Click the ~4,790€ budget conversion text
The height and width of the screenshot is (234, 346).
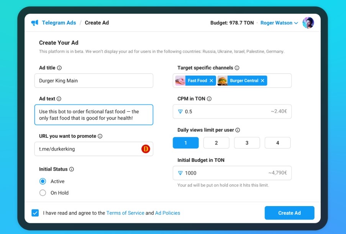click(x=277, y=172)
